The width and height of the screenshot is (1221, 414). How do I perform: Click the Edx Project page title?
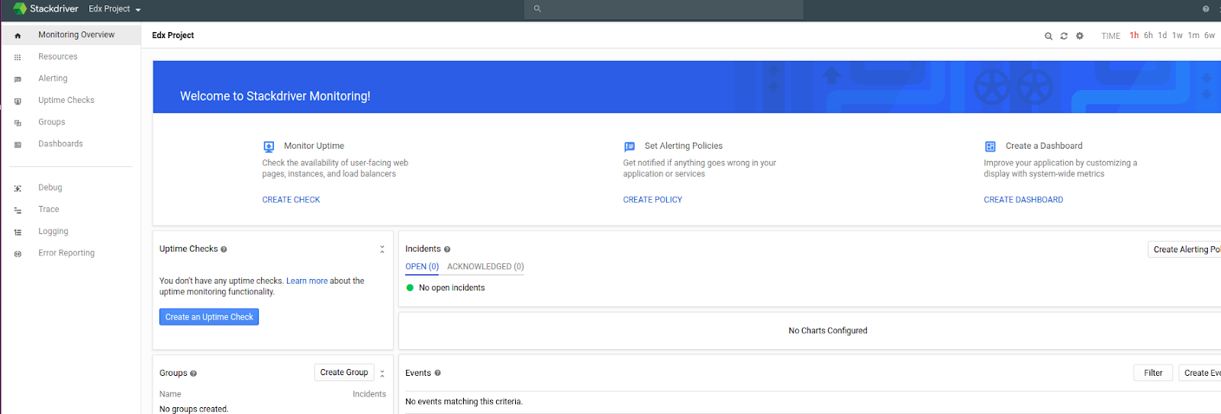[173, 35]
